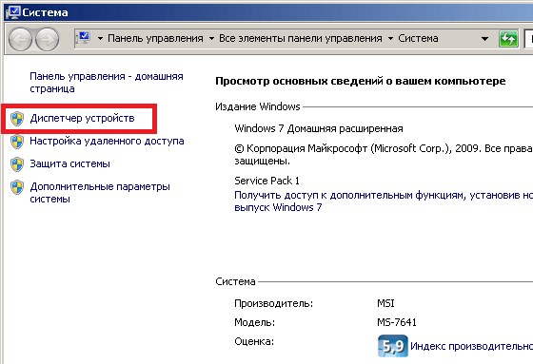Click the Модель: label

255,322
